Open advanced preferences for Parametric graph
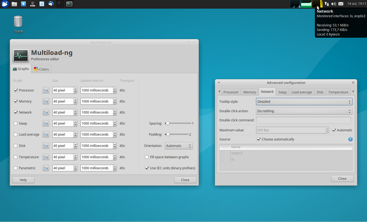The width and height of the screenshot is (367, 222). [x=46, y=168]
